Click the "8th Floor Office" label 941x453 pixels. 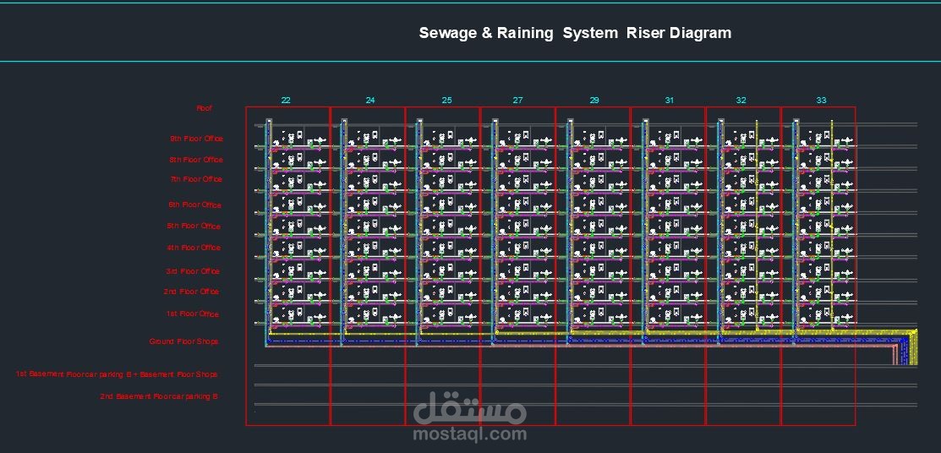pyautogui.click(x=195, y=160)
